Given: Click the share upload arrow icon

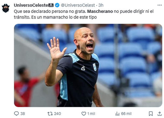Looking at the screenshot, I should tap(159, 114).
